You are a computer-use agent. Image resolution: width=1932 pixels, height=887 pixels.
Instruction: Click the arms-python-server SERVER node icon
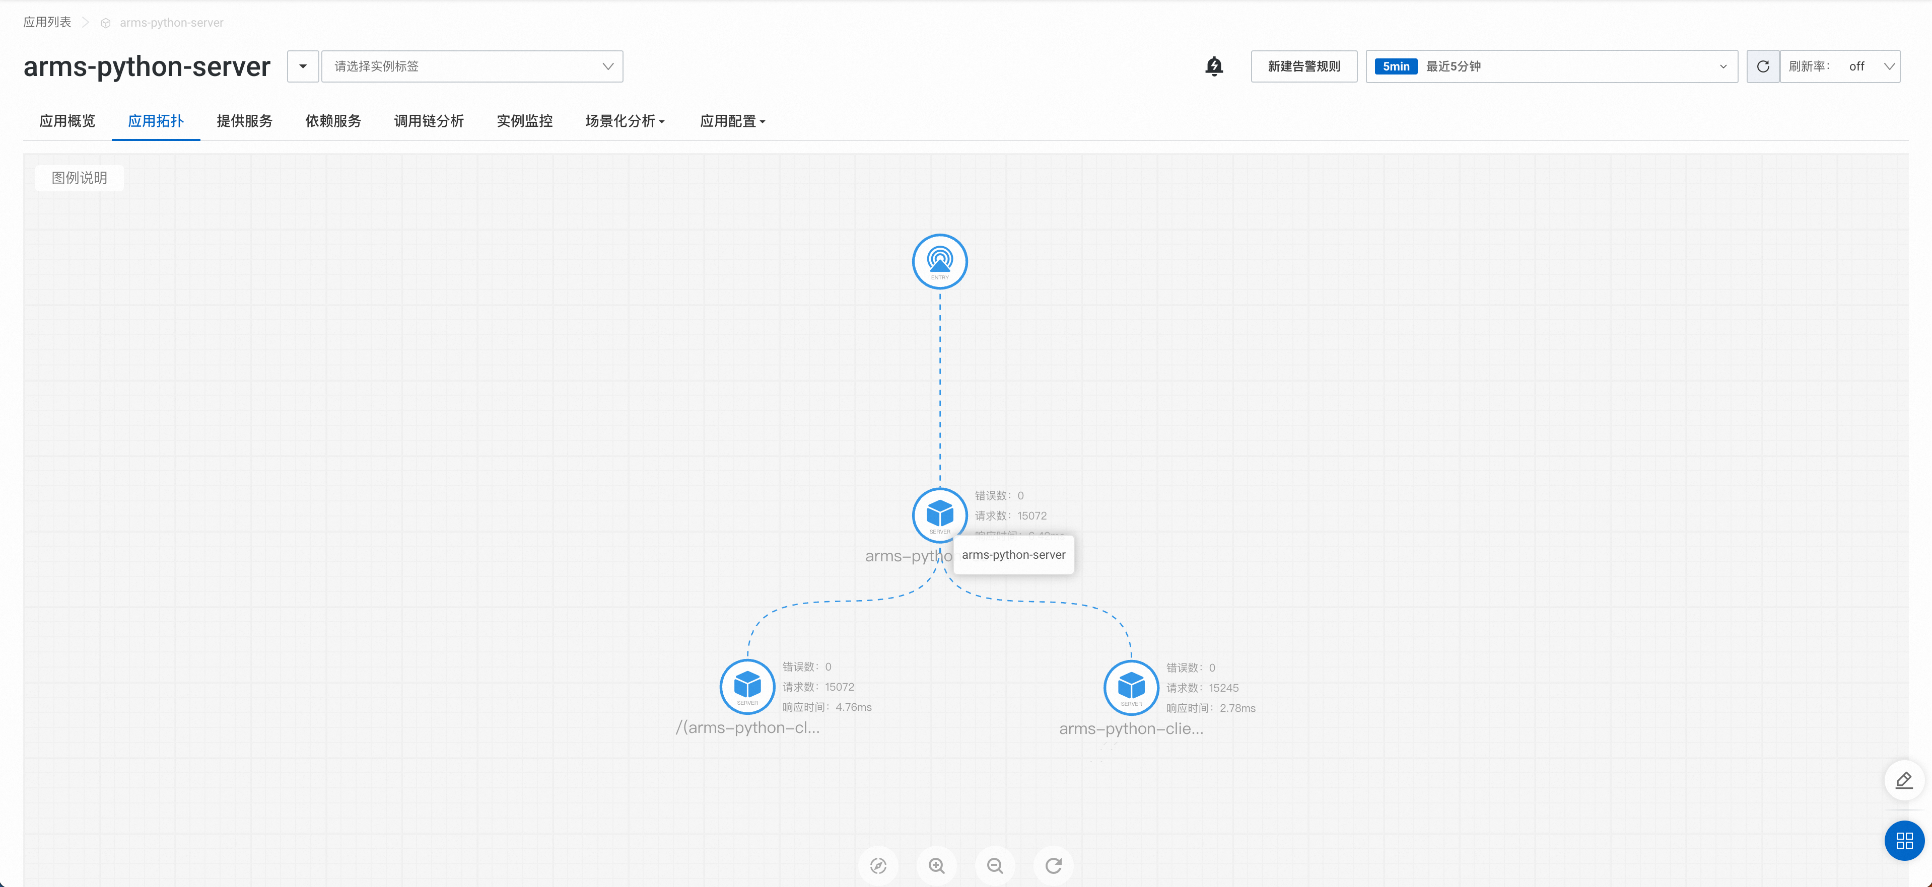tap(939, 514)
